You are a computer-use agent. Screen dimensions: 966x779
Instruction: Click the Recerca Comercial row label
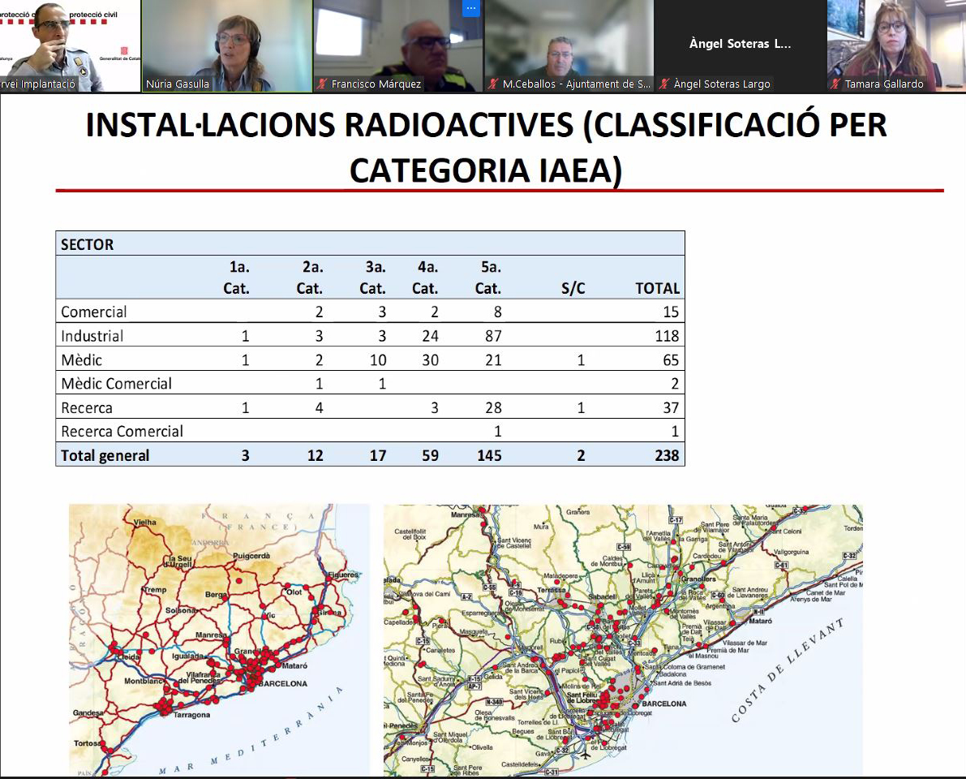[122, 432]
